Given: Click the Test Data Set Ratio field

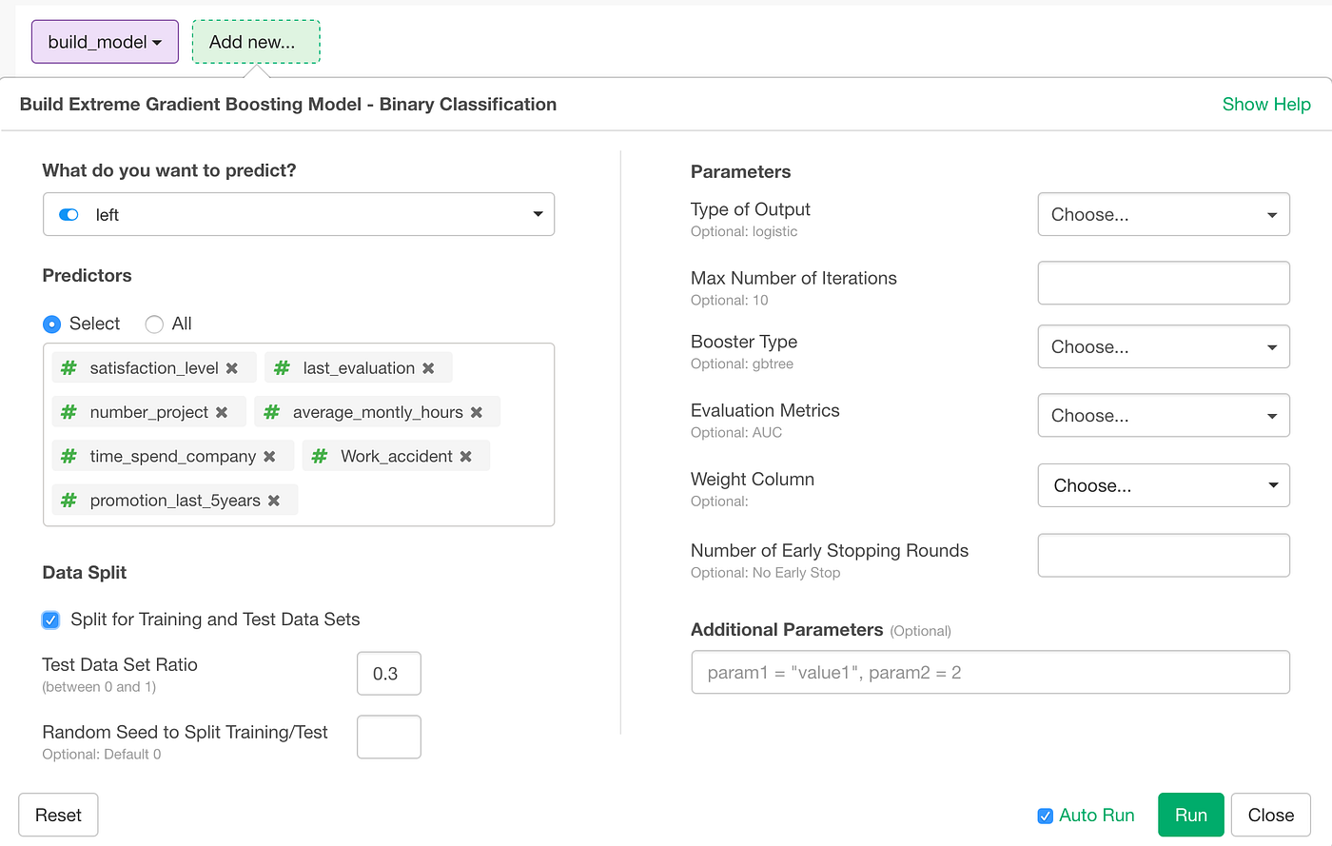Looking at the screenshot, I should click(388, 673).
